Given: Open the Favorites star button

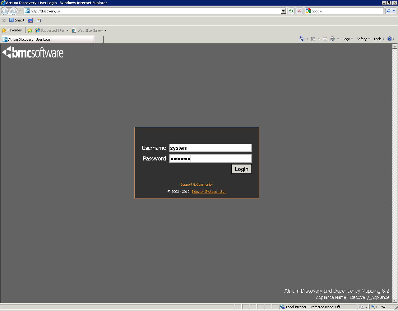Looking at the screenshot, I should [x=12, y=30].
